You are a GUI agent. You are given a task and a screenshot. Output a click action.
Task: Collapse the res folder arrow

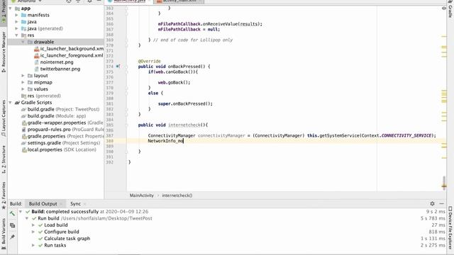click(x=16, y=35)
